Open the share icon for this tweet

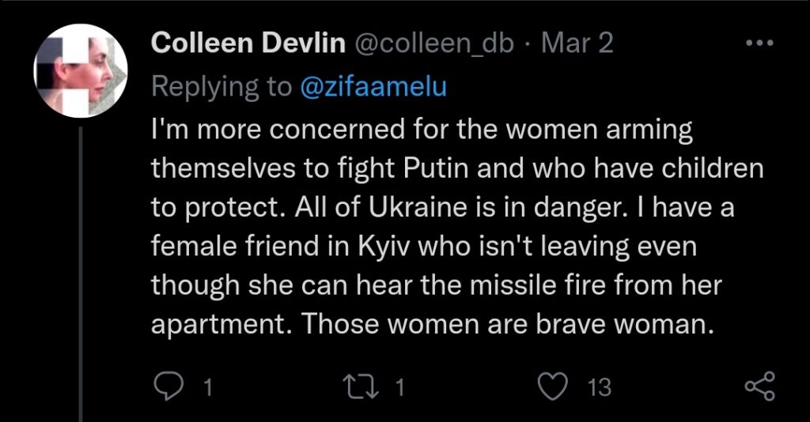point(759,386)
